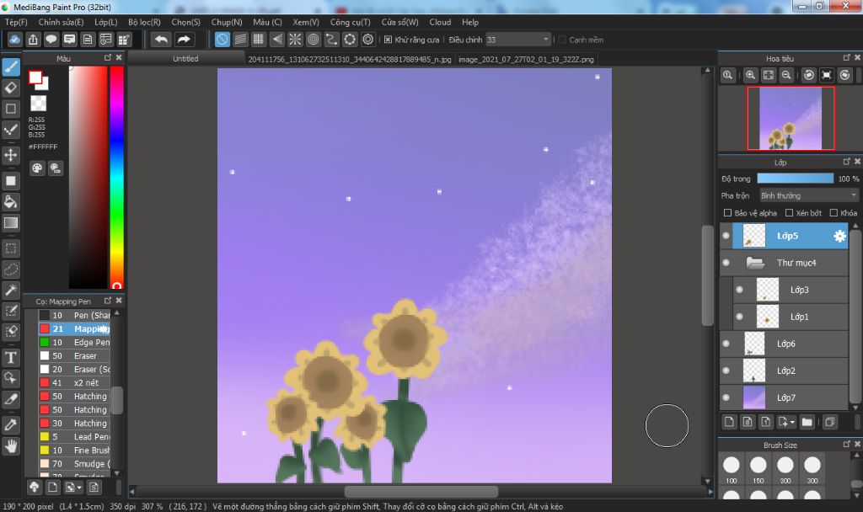Switch to the Untitled document tab
This screenshot has width=863, height=512.
click(186, 59)
